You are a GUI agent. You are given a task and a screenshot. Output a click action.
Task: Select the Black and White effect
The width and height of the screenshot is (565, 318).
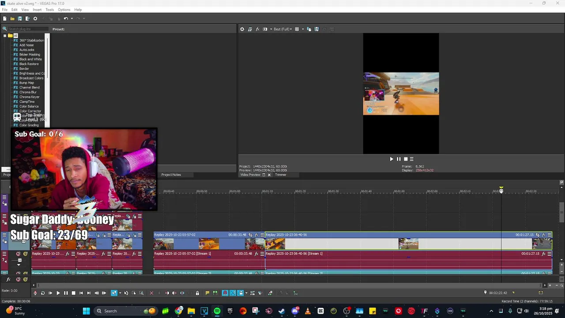pos(30,59)
